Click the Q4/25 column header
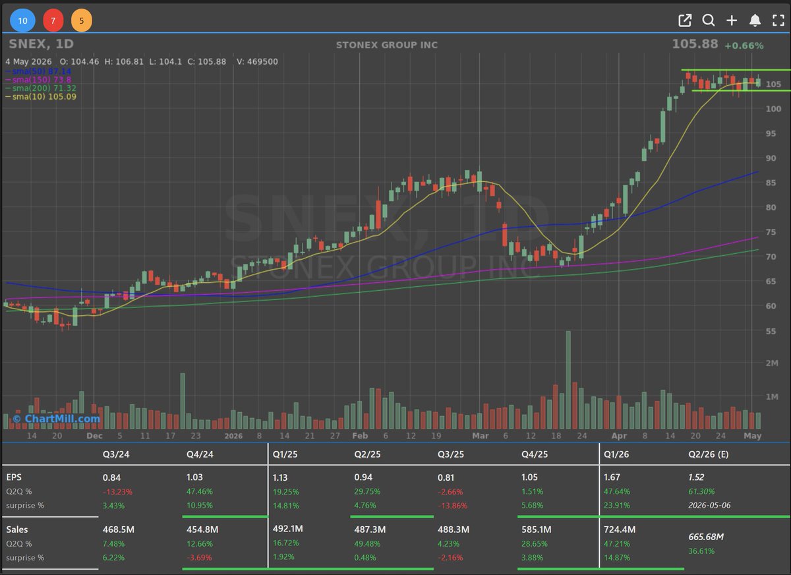This screenshot has width=791, height=575. click(534, 454)
